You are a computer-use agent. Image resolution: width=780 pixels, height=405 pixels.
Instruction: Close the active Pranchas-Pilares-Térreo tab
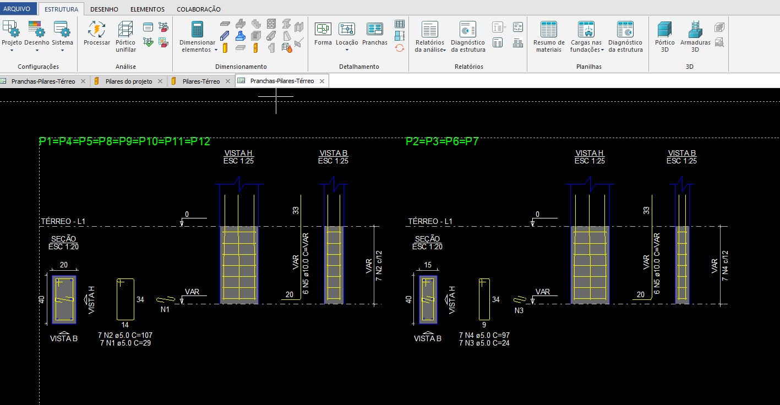(322, 81)
